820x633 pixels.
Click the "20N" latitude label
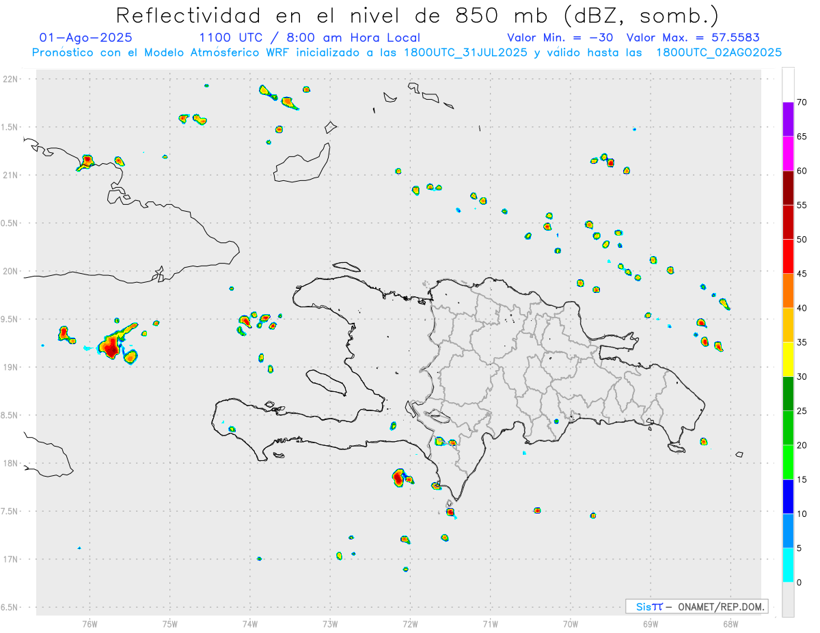(11, 271)
